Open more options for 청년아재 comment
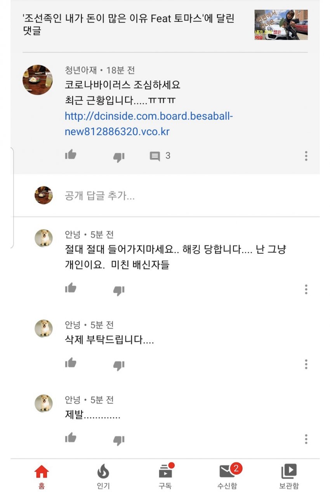This screenshot has height=497, width=330. click(x=306, y=156)
